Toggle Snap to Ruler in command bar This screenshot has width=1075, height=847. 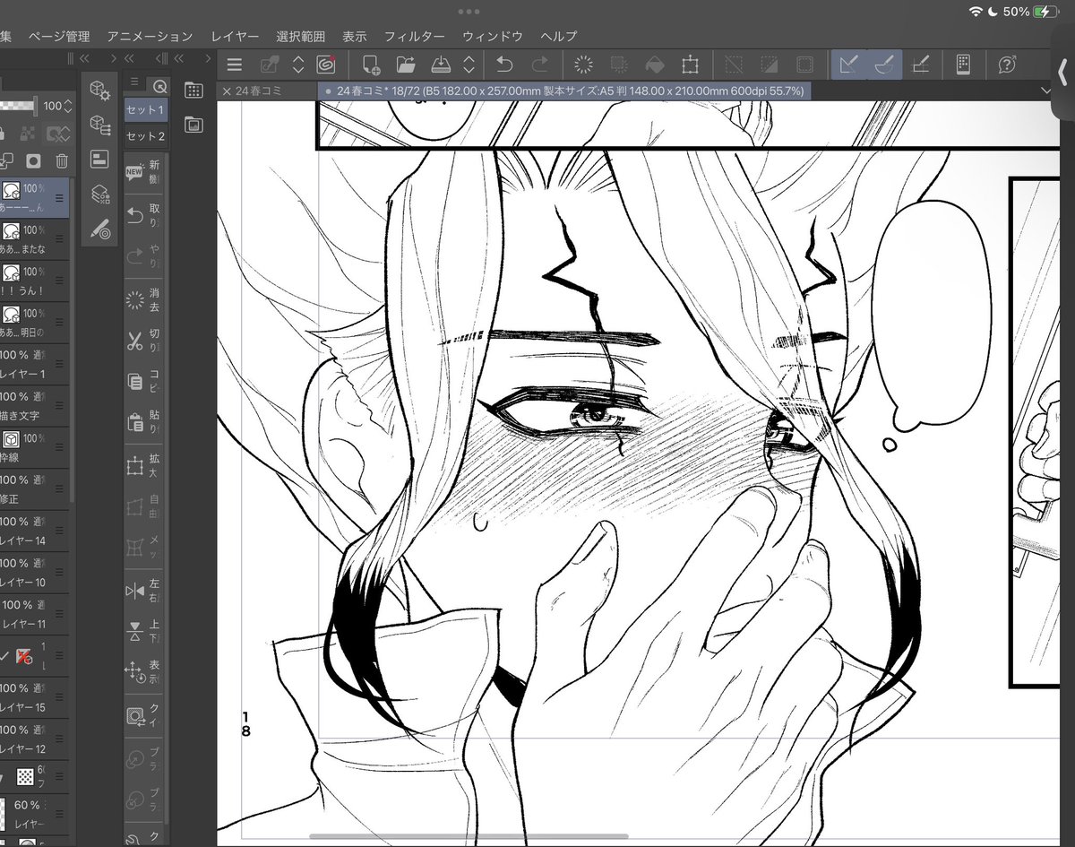[x=849, y=65]
